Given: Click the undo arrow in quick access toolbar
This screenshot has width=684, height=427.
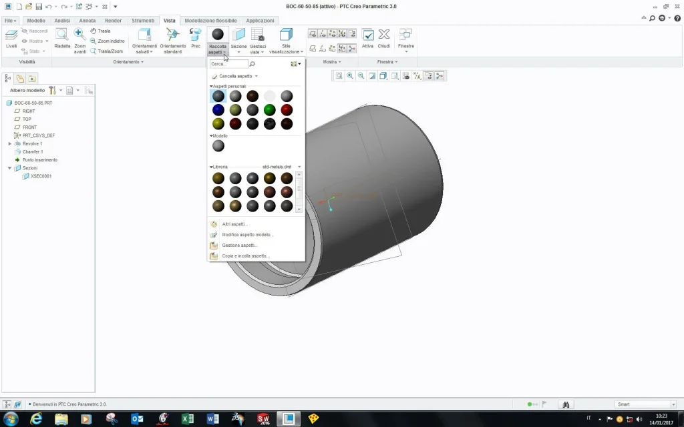Looking at the screenshot, I should coord(48,7).
